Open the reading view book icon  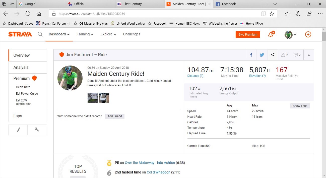[x=264, y=14]
